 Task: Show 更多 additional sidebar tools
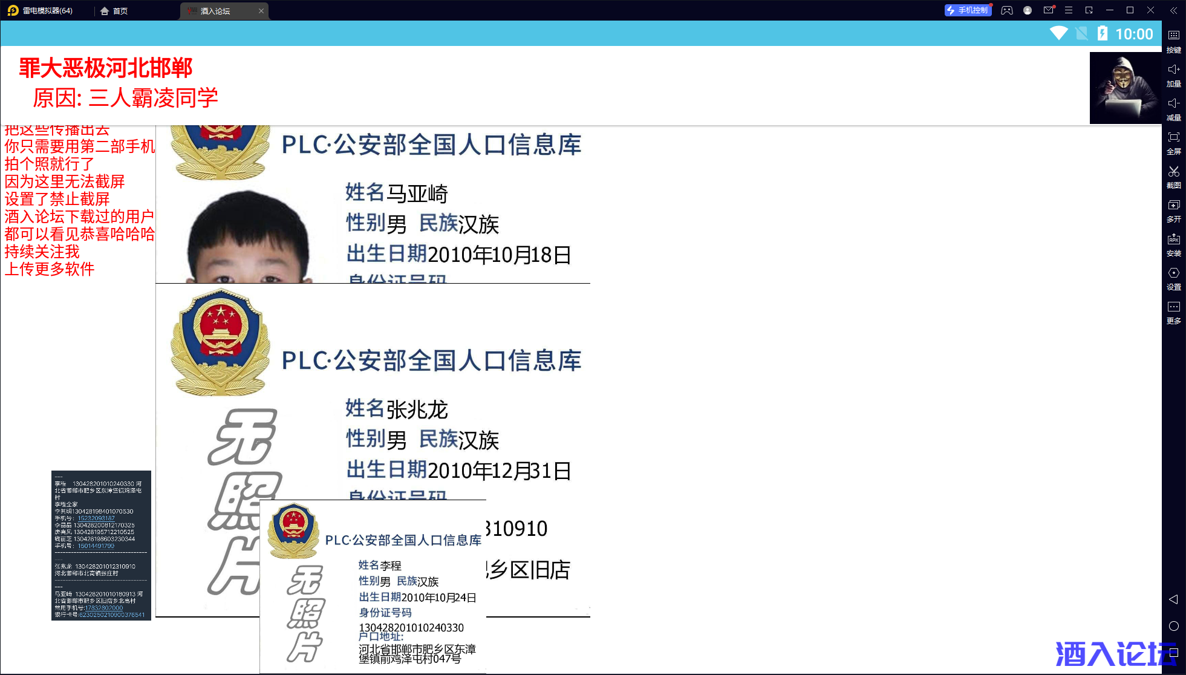click(x=1173, y=312)
